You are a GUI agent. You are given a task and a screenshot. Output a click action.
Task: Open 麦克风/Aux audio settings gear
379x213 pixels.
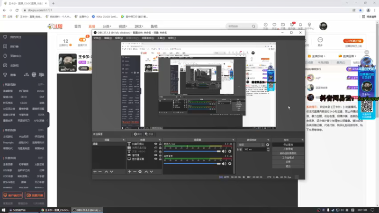point(230,151)
